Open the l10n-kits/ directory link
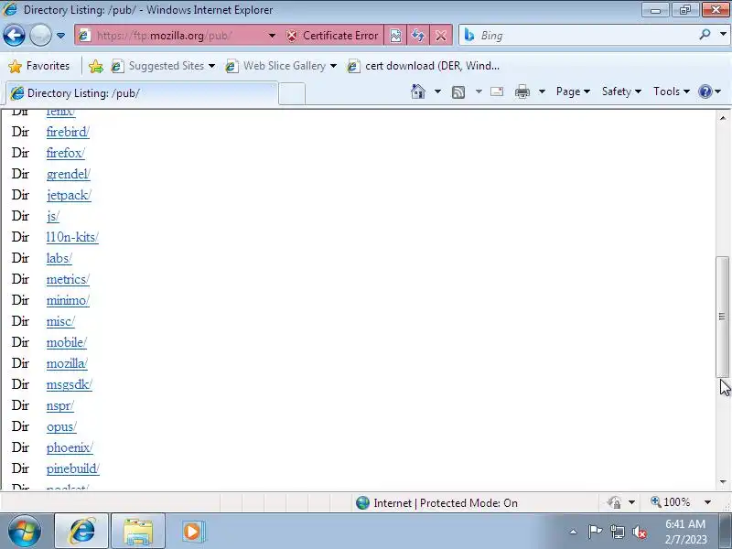Image resolution: width=732 pixels, height=549 pixels. coord(72,237)
